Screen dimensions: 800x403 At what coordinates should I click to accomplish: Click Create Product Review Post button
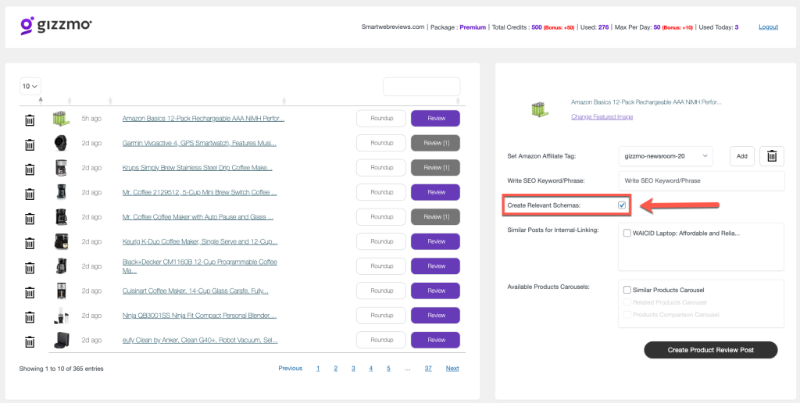tap(710, 350)
